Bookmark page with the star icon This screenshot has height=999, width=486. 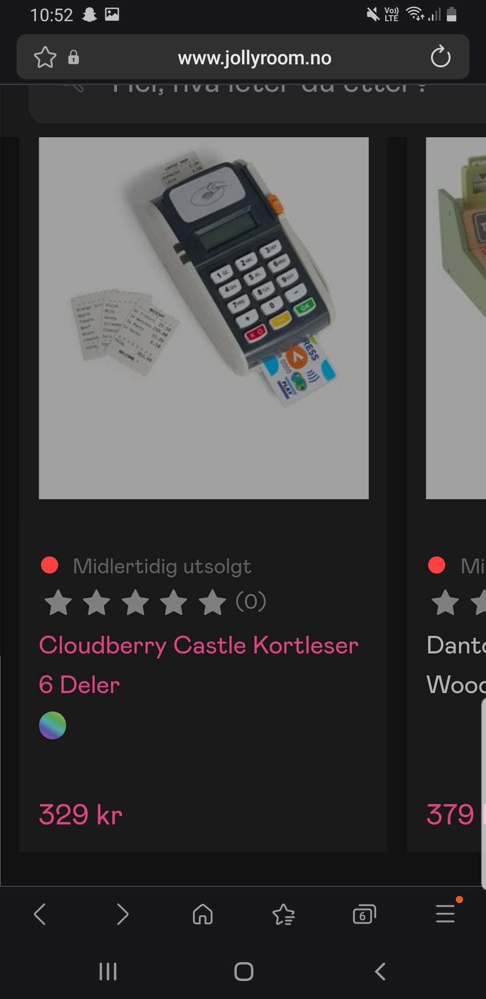[x=45, y=57]
